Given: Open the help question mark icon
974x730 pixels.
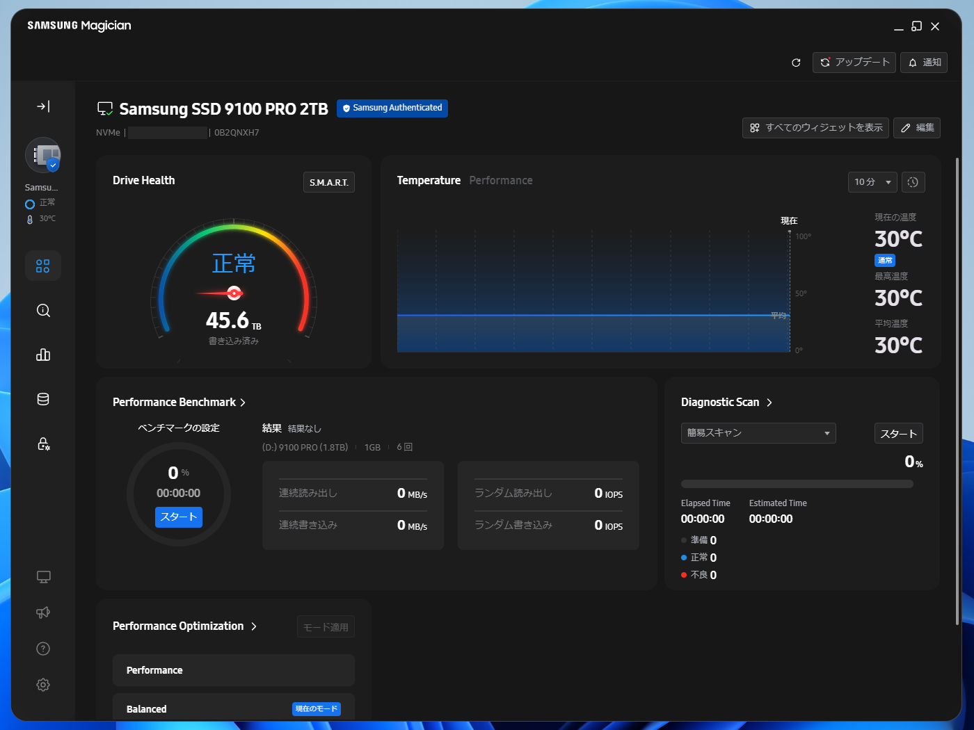Looking at the screenshot, I should pos(43,649).
